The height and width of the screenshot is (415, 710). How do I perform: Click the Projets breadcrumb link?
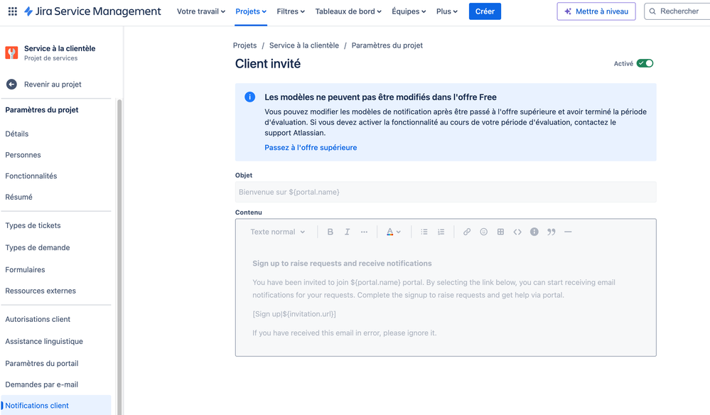coord(244,45)
